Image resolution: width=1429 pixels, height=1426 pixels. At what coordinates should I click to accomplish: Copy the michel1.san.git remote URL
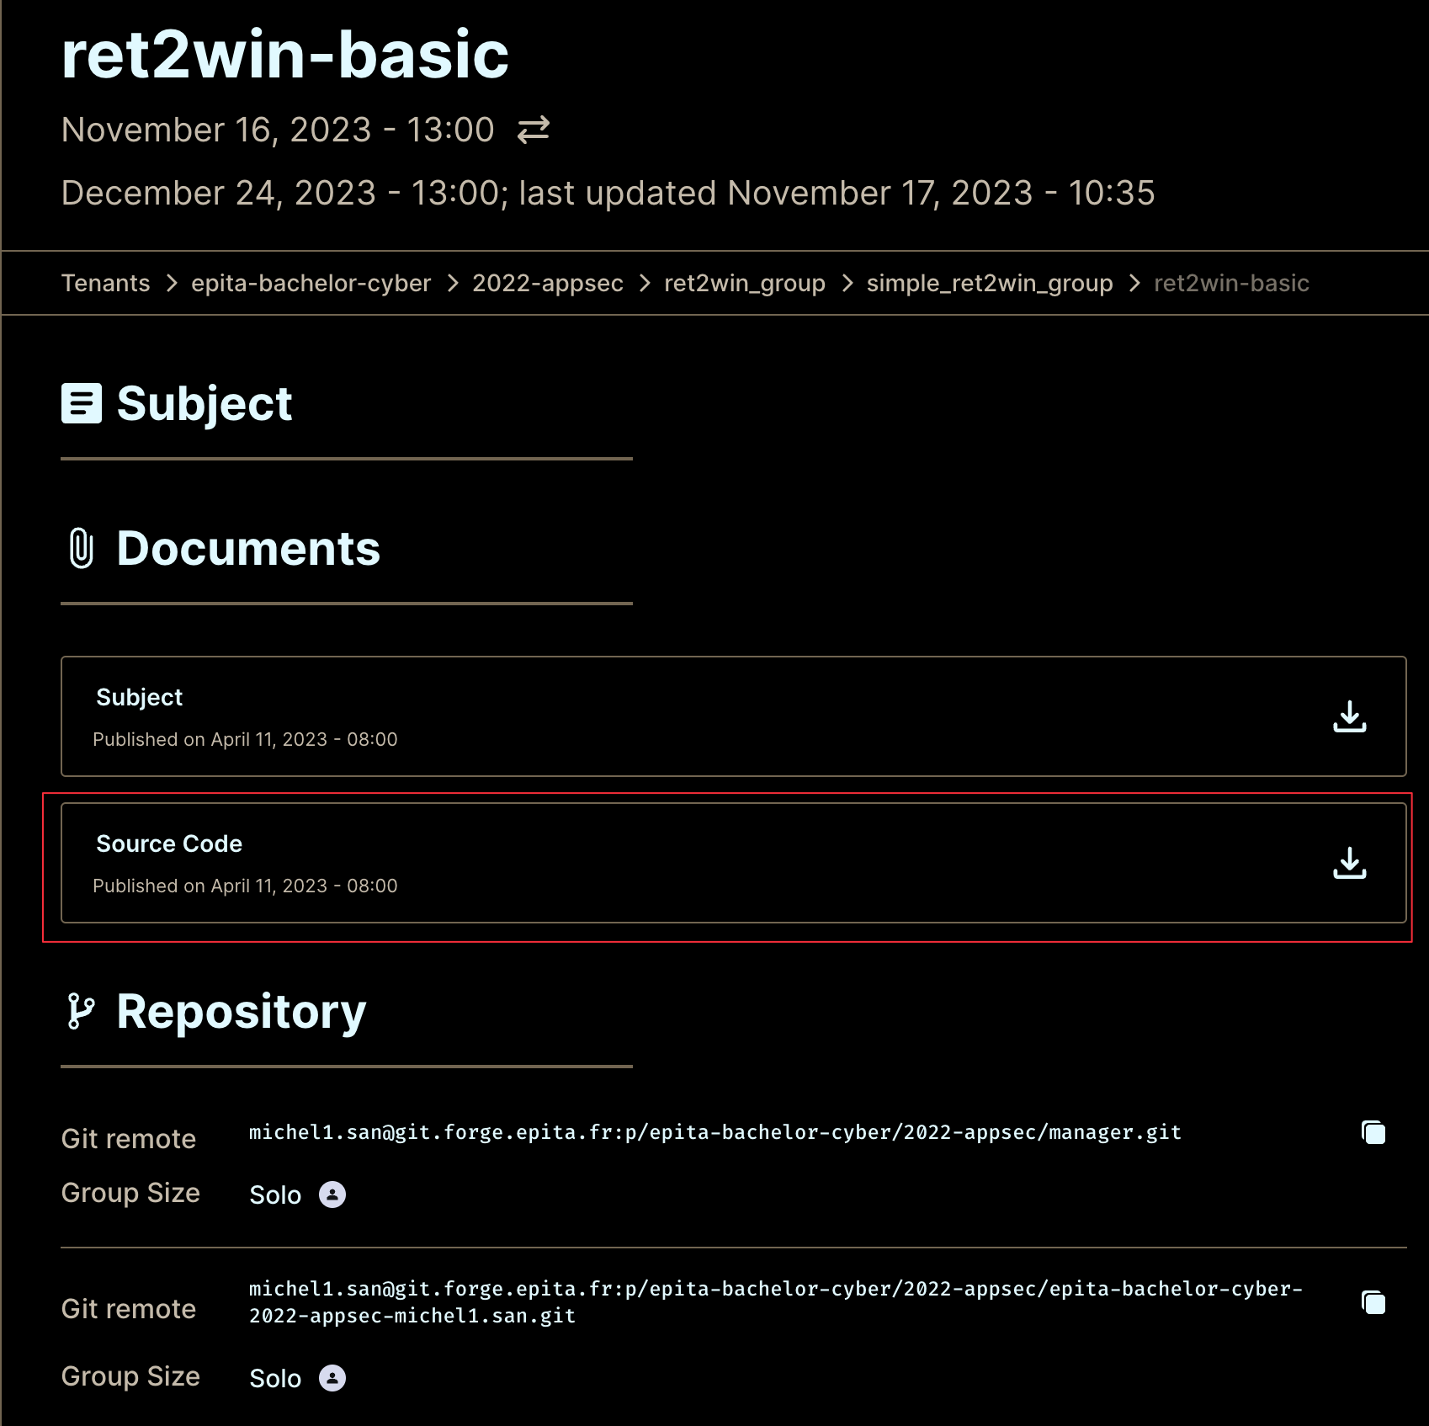1373,1302
